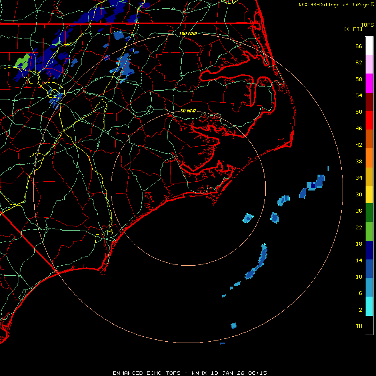Click the 'TOPS' legend heading
Screen dimensions: 376x376
(367, 25)
